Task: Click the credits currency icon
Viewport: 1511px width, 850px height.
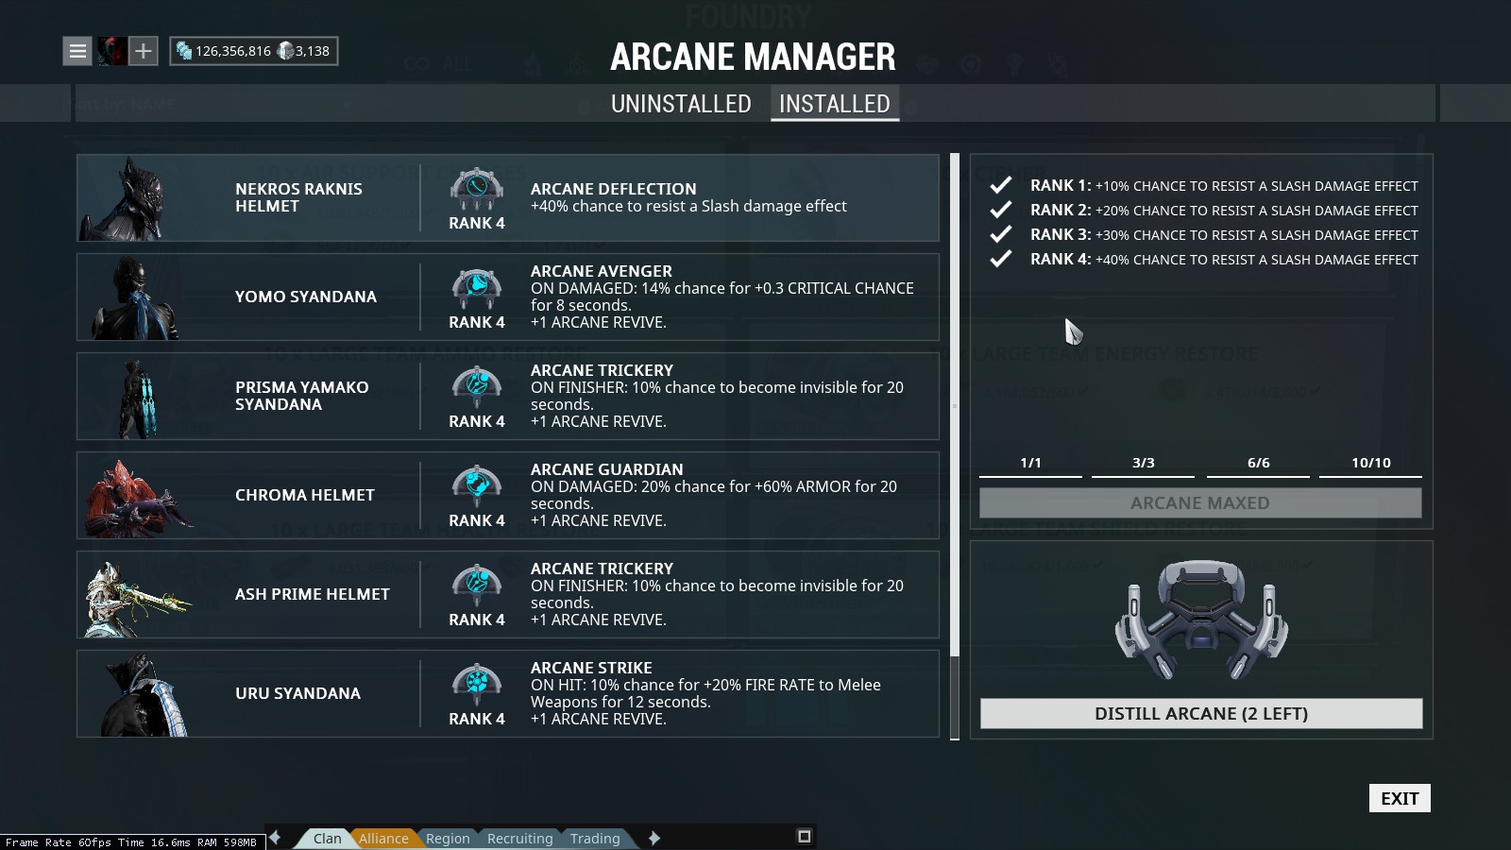Action: pos(184,51)
